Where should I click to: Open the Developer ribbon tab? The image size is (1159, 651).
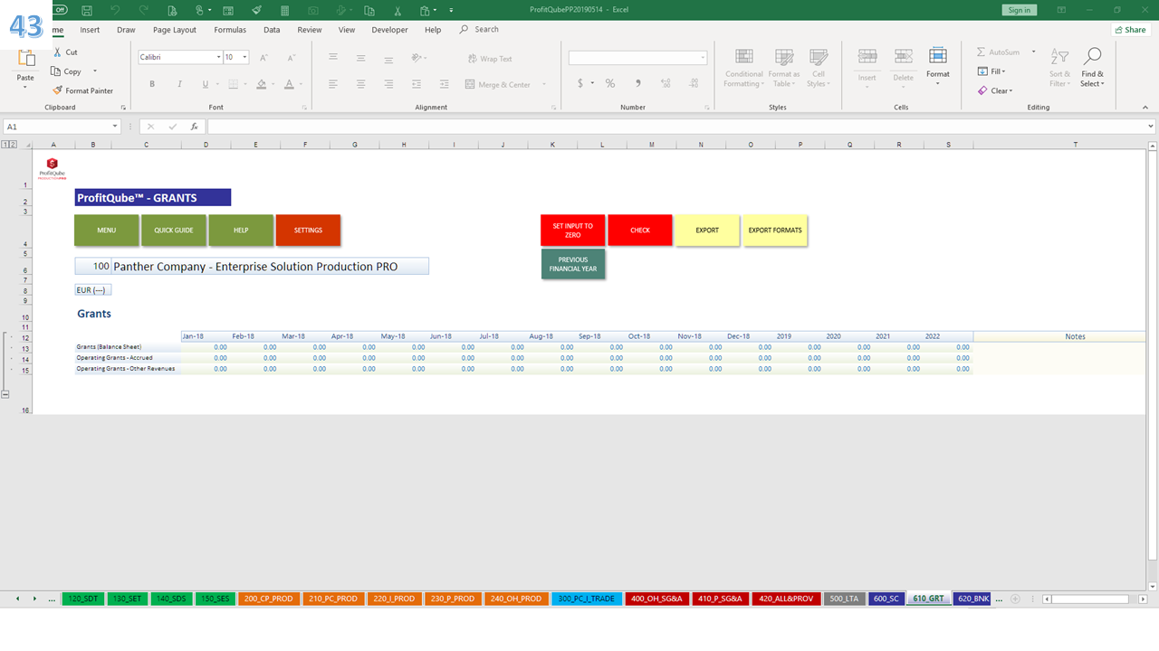coord(389,30)
